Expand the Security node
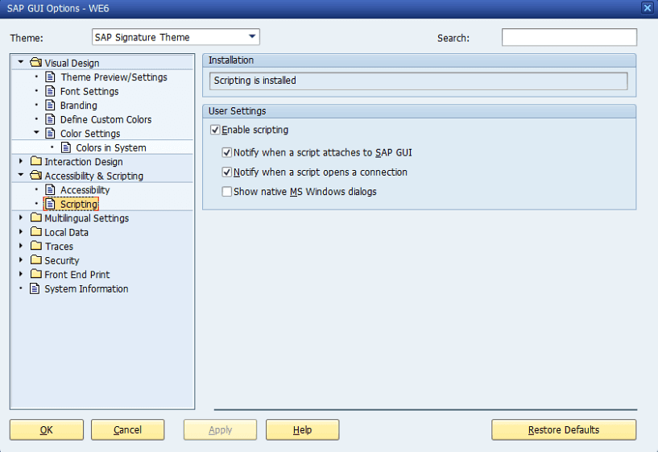 21,259
